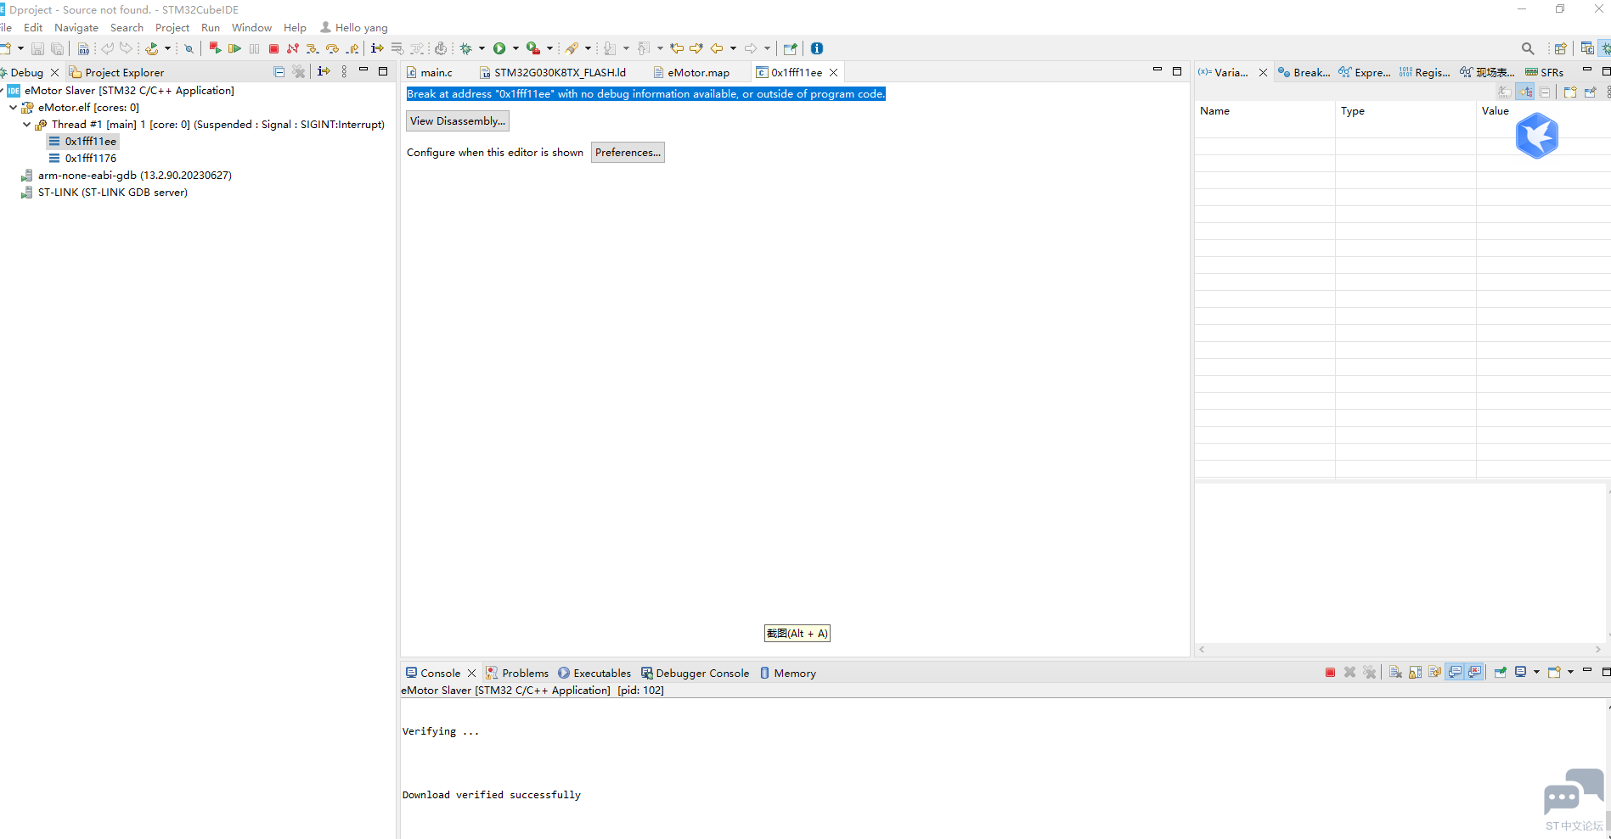Open the Help menu
The image size is (1611, 839).
pyautogui.click(x=295, y=28)
